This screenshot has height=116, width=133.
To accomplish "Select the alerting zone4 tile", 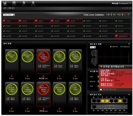I will click(x=59, y=21).
